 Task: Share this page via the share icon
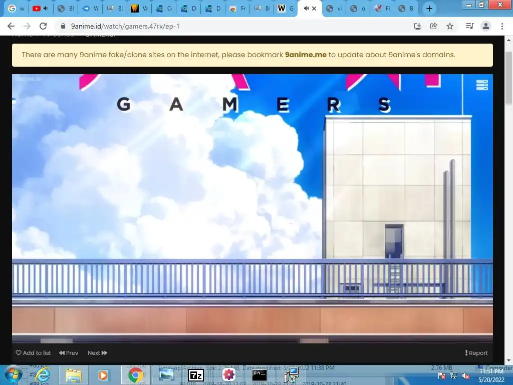click(433, 26)
